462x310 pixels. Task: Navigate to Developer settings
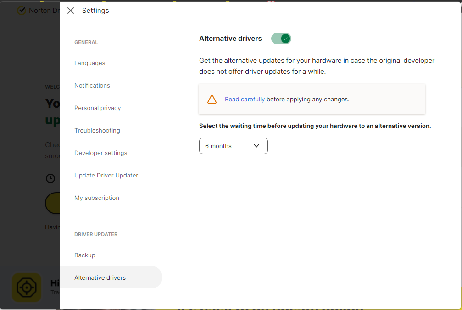click(101, 153)
